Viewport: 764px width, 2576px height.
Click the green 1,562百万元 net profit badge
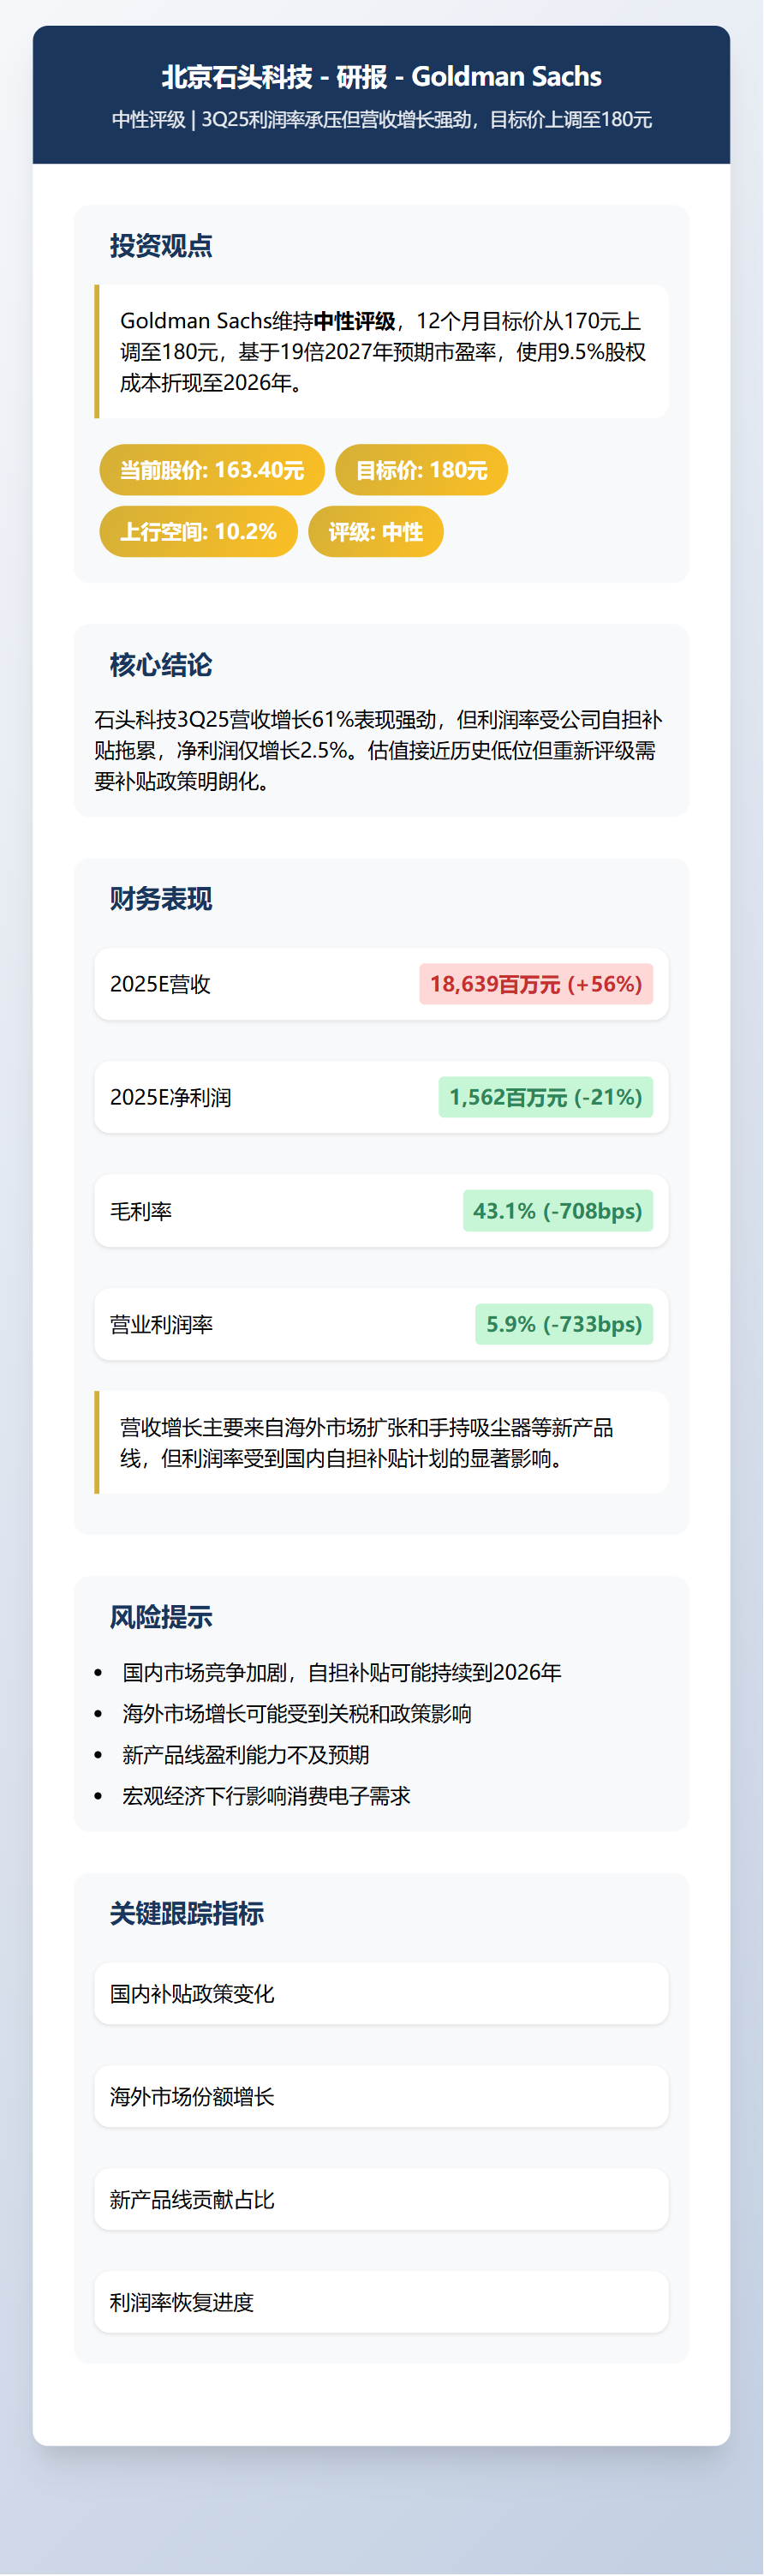545,1097
